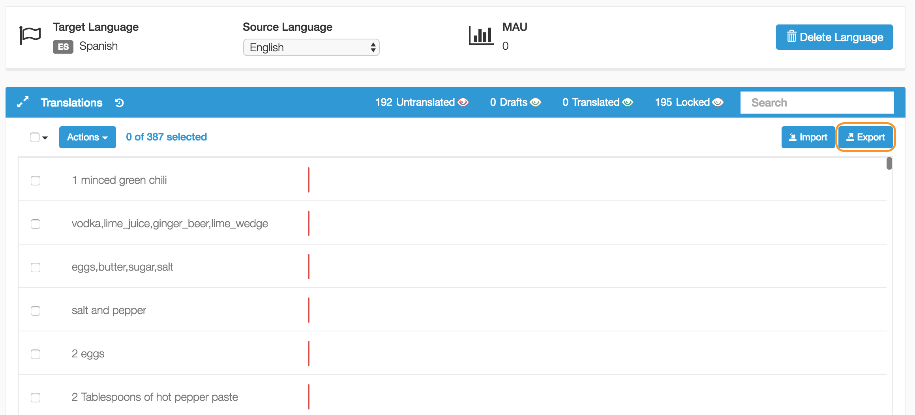The image size is (915, 415).
Task: Click the '0 Translated' filter label
Action: [x=591, y=102]
